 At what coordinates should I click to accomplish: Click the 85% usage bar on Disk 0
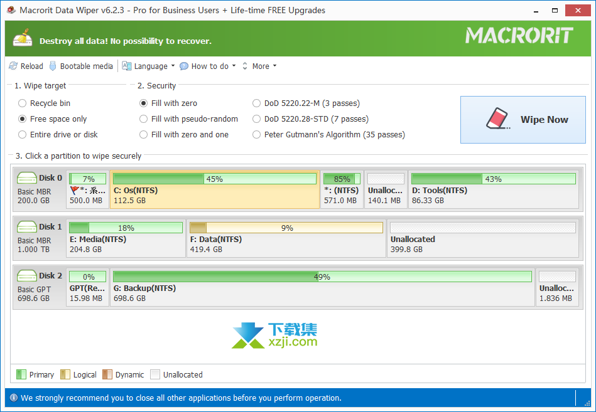pos(342,179)
